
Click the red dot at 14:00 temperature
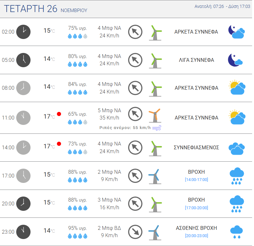(59, 144)
